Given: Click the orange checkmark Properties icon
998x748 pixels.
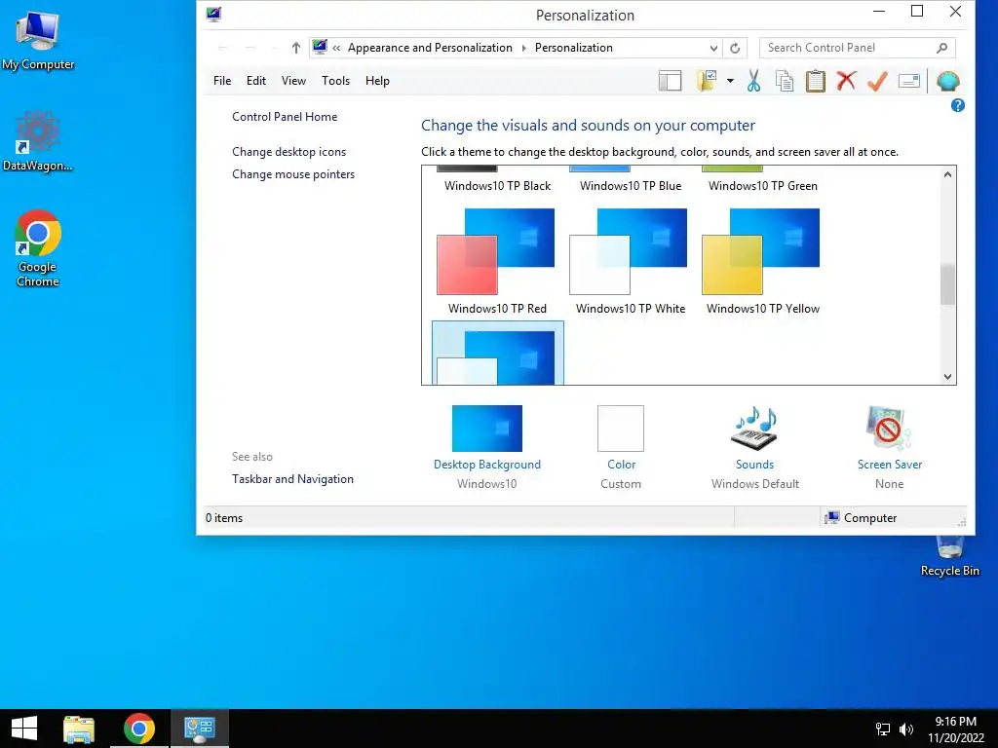Looking at the screenshot, I should (877, 81).
